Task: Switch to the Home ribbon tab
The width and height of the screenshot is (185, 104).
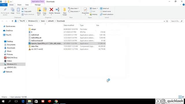Action: coord(11,5)
